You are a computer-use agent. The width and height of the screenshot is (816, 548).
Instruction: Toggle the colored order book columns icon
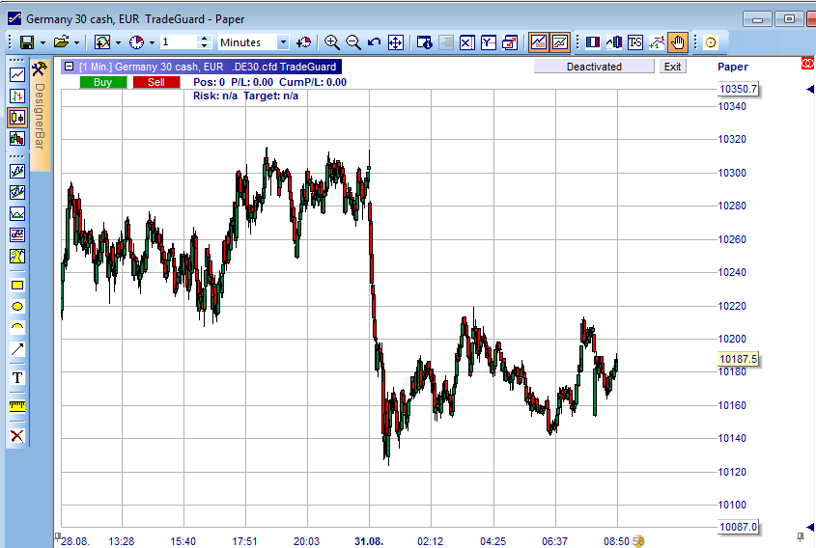point(592,42)
